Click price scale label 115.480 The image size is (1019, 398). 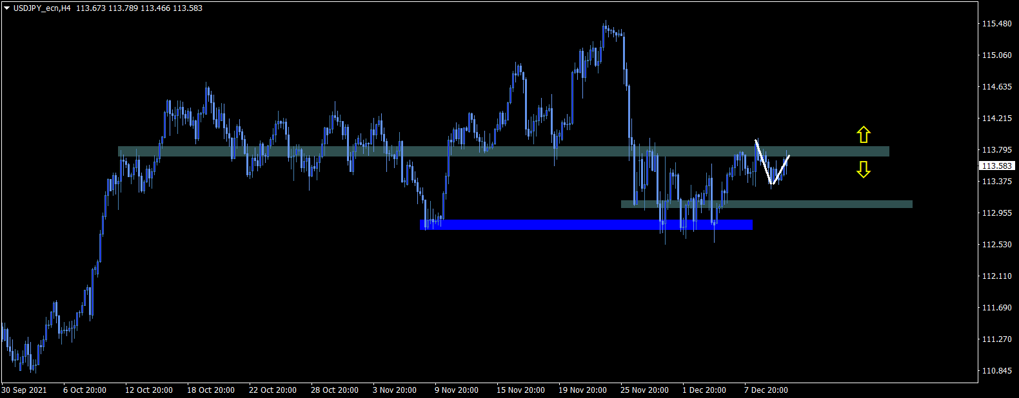coord(996,24)
